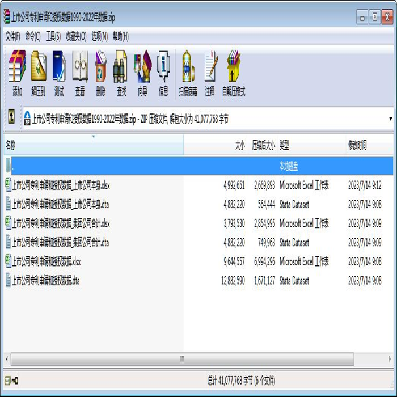Launch the 向导 (Wizard) tool
This screenshot has width=397, height=397.
pos(142,66)
